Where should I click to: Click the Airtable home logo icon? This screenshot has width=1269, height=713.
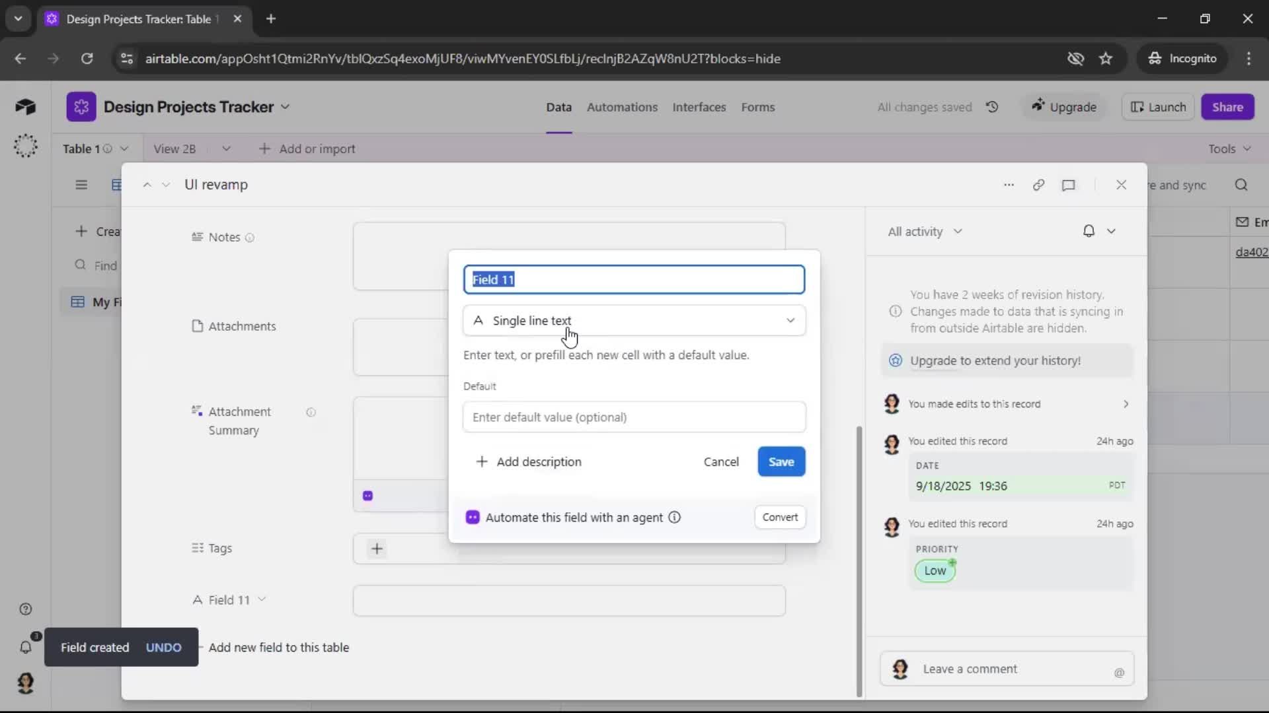(x=25, y=107)
